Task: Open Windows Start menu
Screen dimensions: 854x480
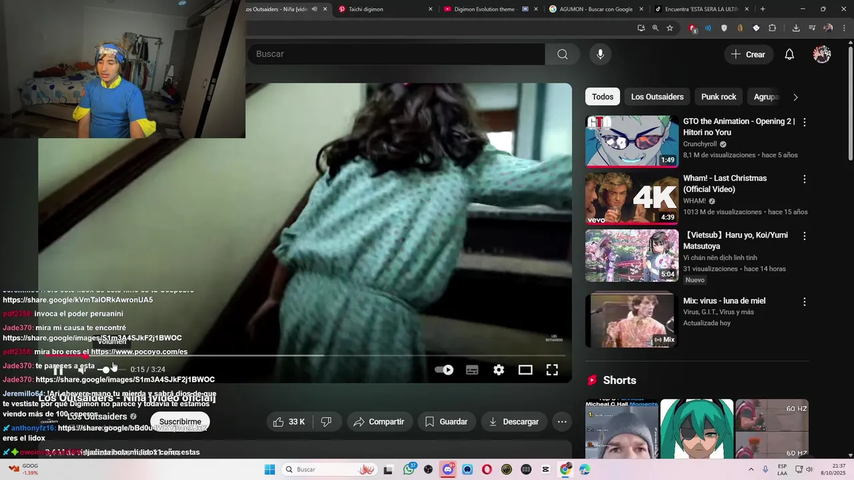Action: (270, 469)
